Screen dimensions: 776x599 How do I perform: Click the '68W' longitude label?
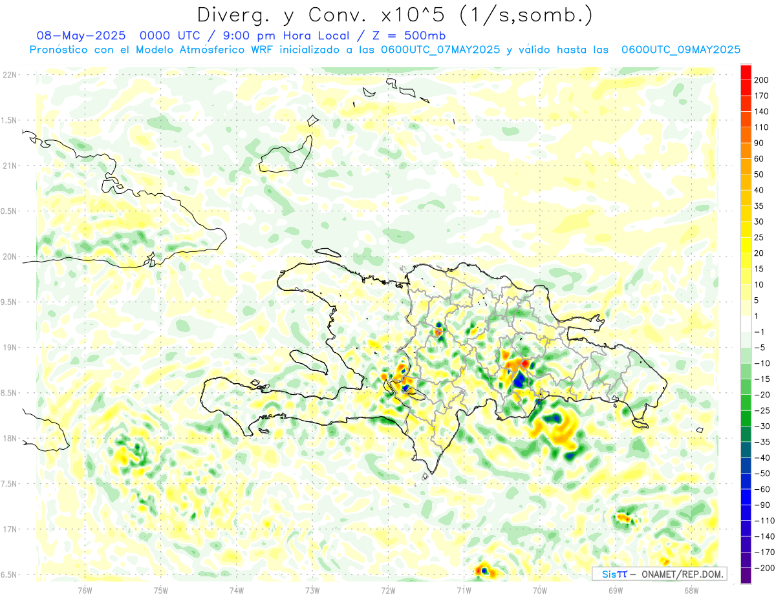[x=691, y=590]
